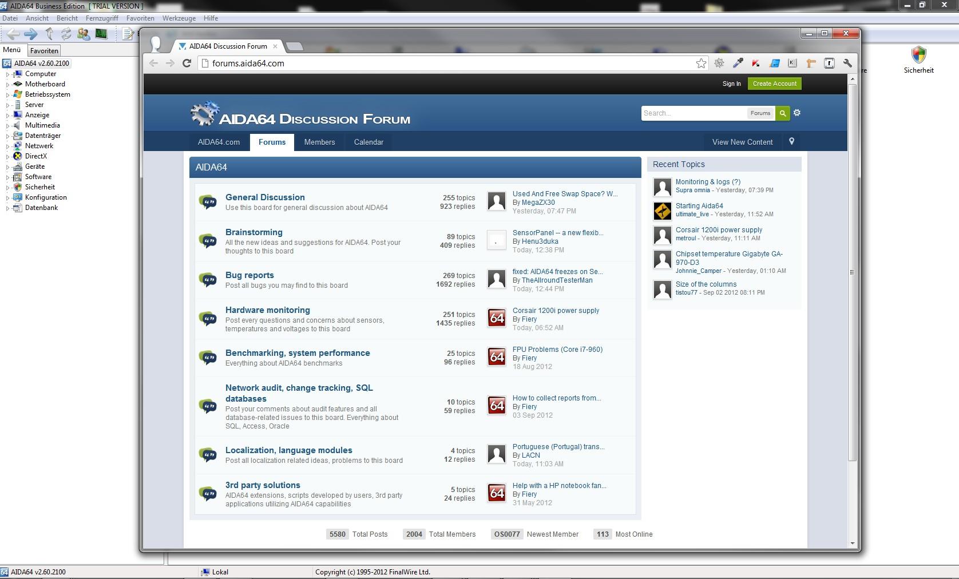Expand the Netzwerk tree node
The width and height of the screenshot is (959, 579).
[7, 146]
